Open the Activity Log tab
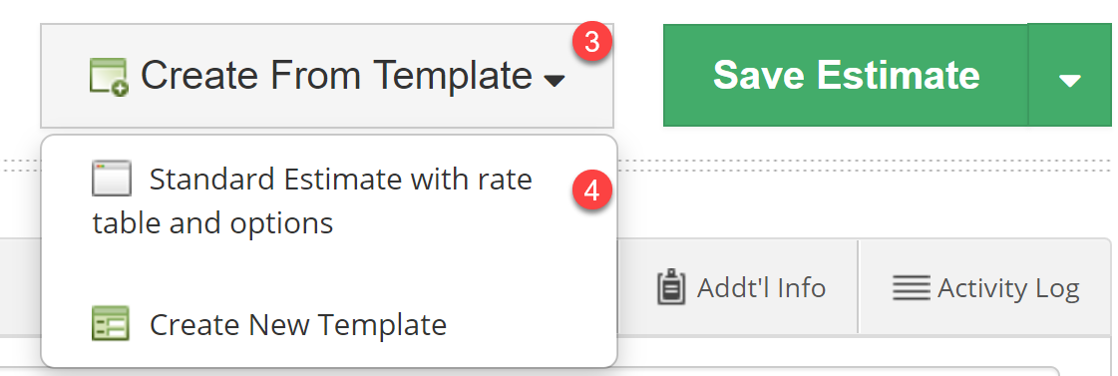 coord(984,287)
